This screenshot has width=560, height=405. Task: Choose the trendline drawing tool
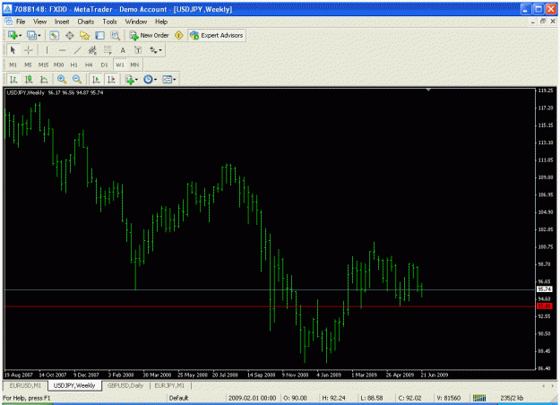[x=77, y=50]
